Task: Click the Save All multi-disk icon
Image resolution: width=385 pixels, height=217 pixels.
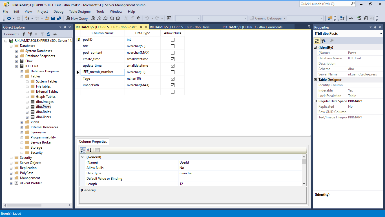Action: point(59,18)
